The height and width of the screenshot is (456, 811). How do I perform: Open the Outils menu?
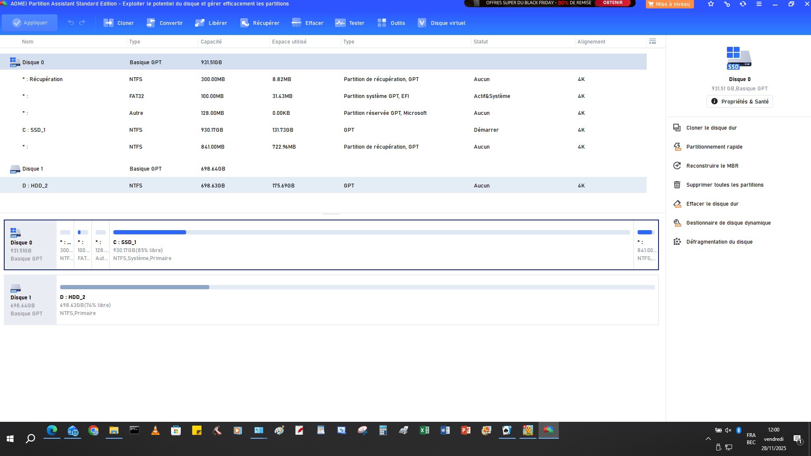point(391,23)
